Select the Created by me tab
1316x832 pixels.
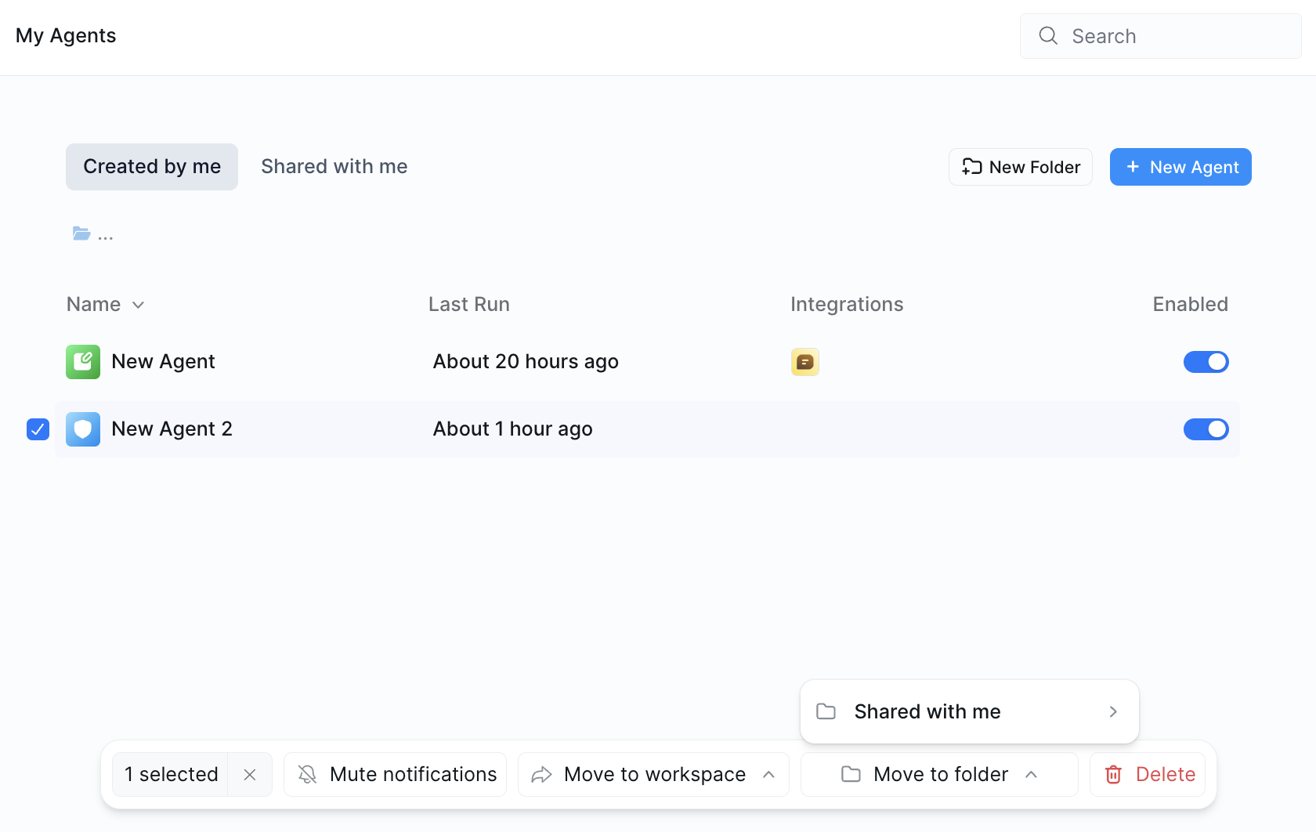[151, 166]
